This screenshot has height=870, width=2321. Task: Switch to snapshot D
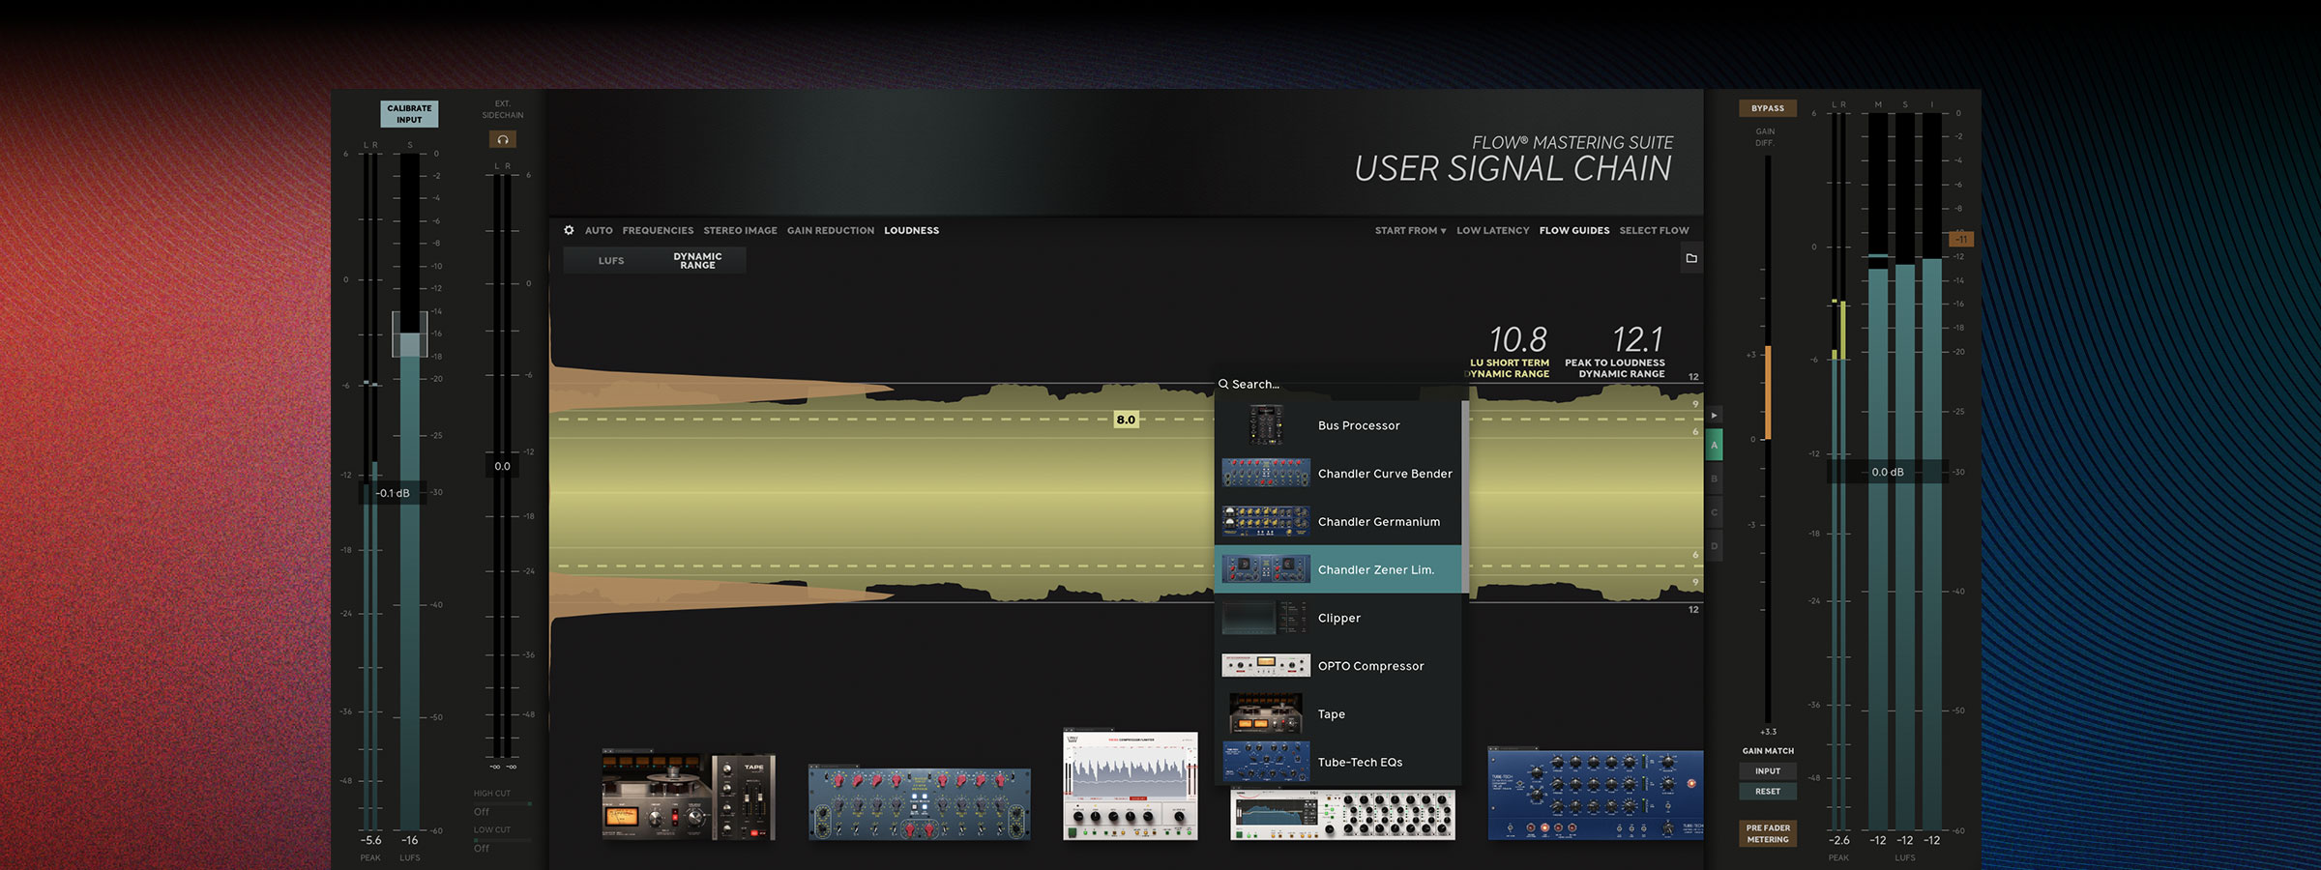(x=1715, y=546)
